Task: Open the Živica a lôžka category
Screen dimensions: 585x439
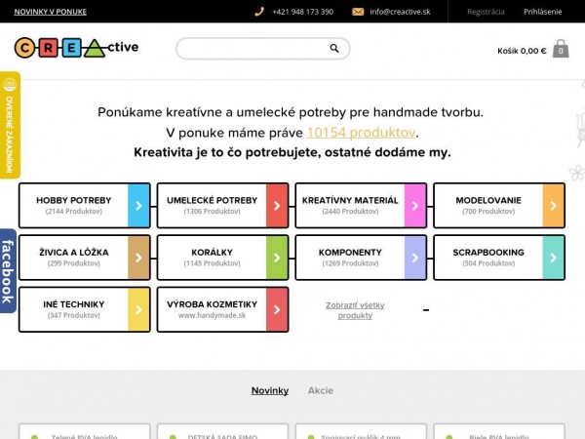Action: tap(84, 258)
